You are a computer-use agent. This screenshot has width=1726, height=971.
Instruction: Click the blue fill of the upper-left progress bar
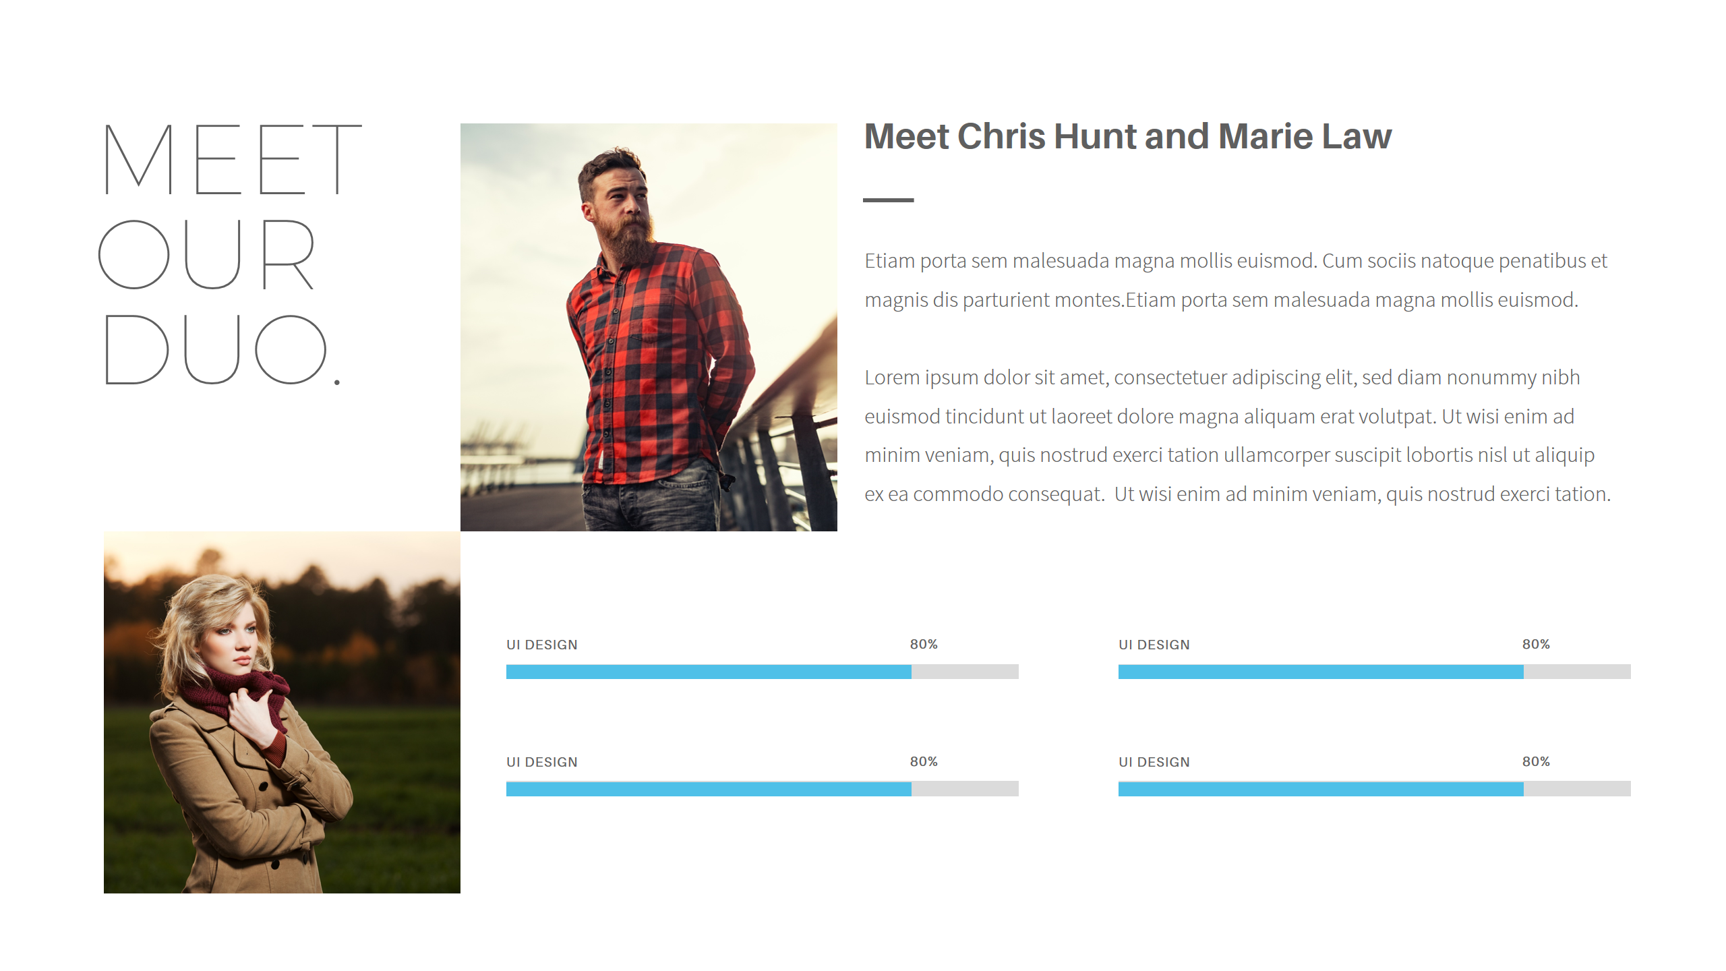coord(708,672)
